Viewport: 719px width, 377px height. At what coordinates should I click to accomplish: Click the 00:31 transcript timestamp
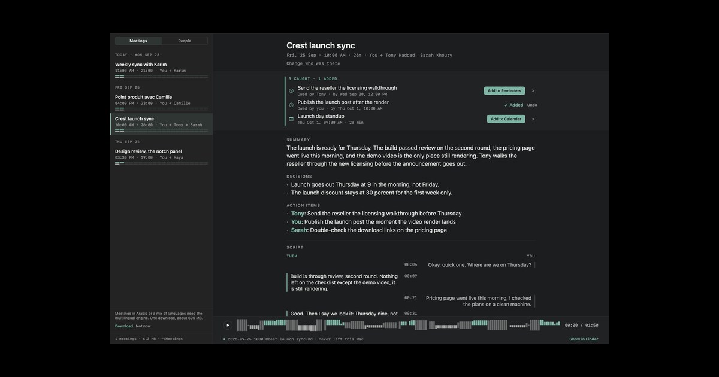click(411, 314)
